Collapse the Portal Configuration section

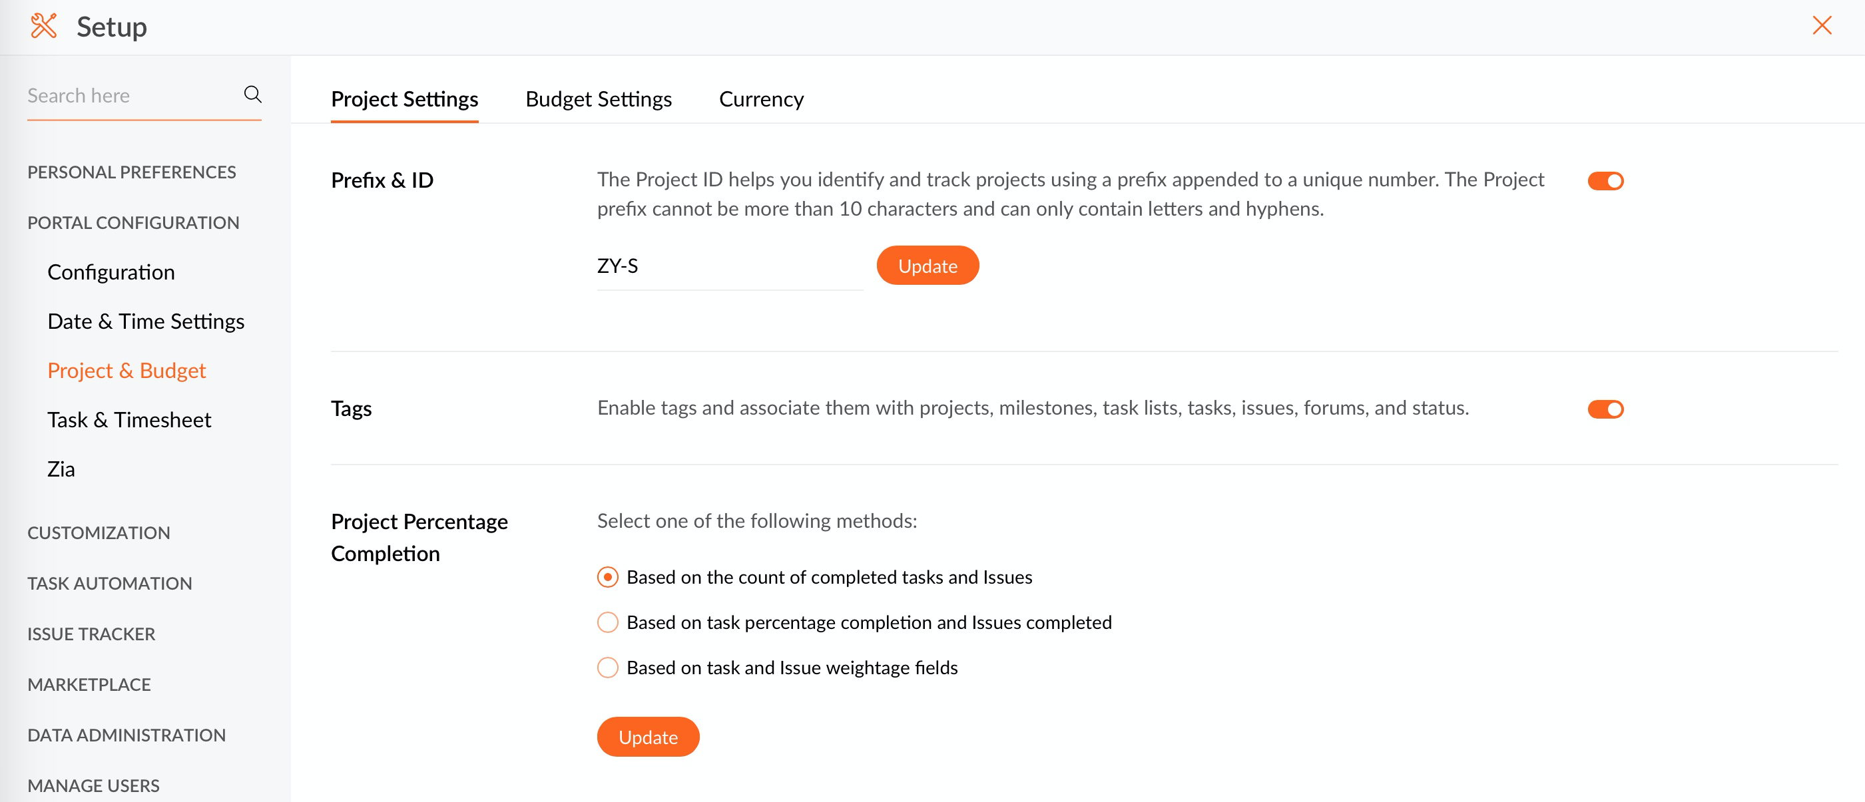[x=133, y=223]
